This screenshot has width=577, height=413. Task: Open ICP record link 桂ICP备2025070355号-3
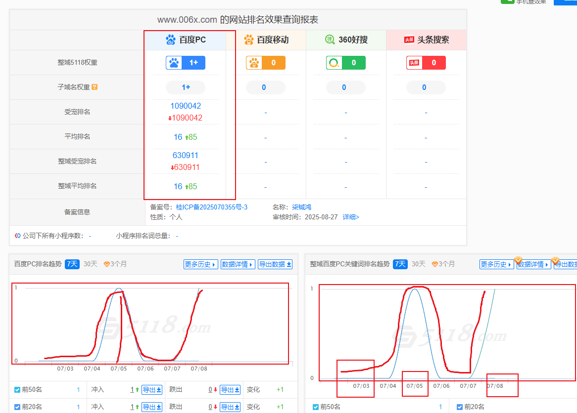212,207
